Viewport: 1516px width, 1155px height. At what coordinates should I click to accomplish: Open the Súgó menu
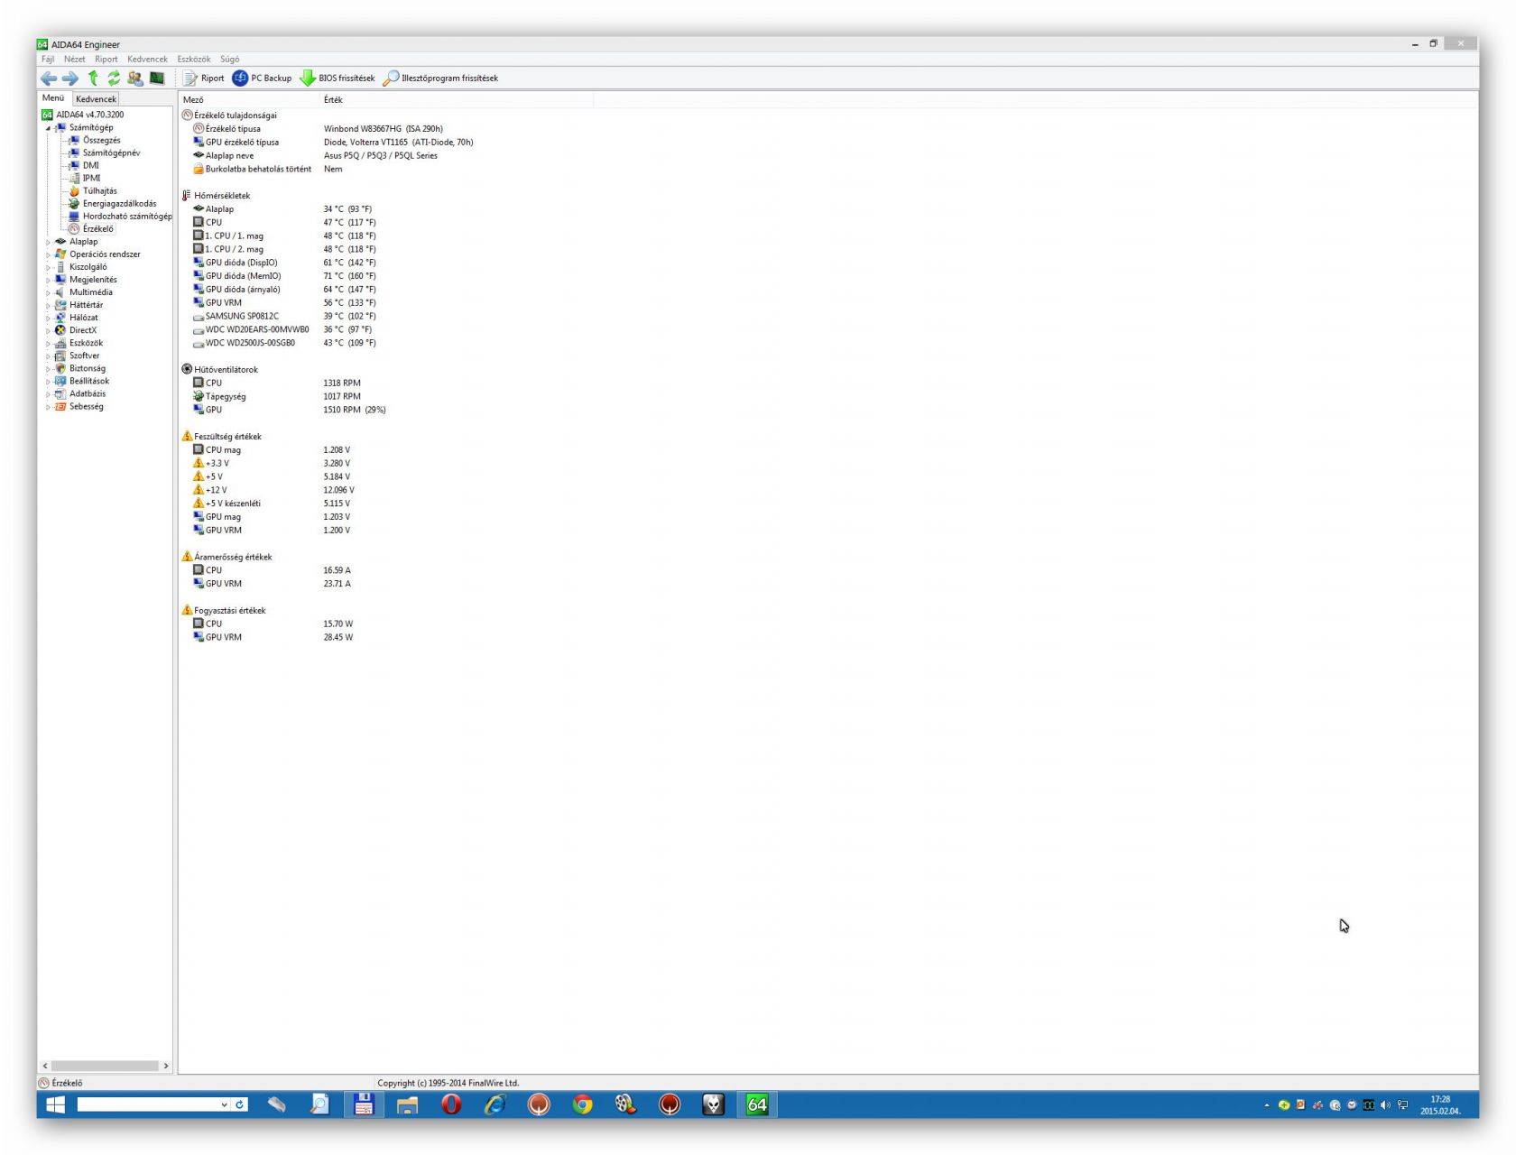(x=230, y=60)
